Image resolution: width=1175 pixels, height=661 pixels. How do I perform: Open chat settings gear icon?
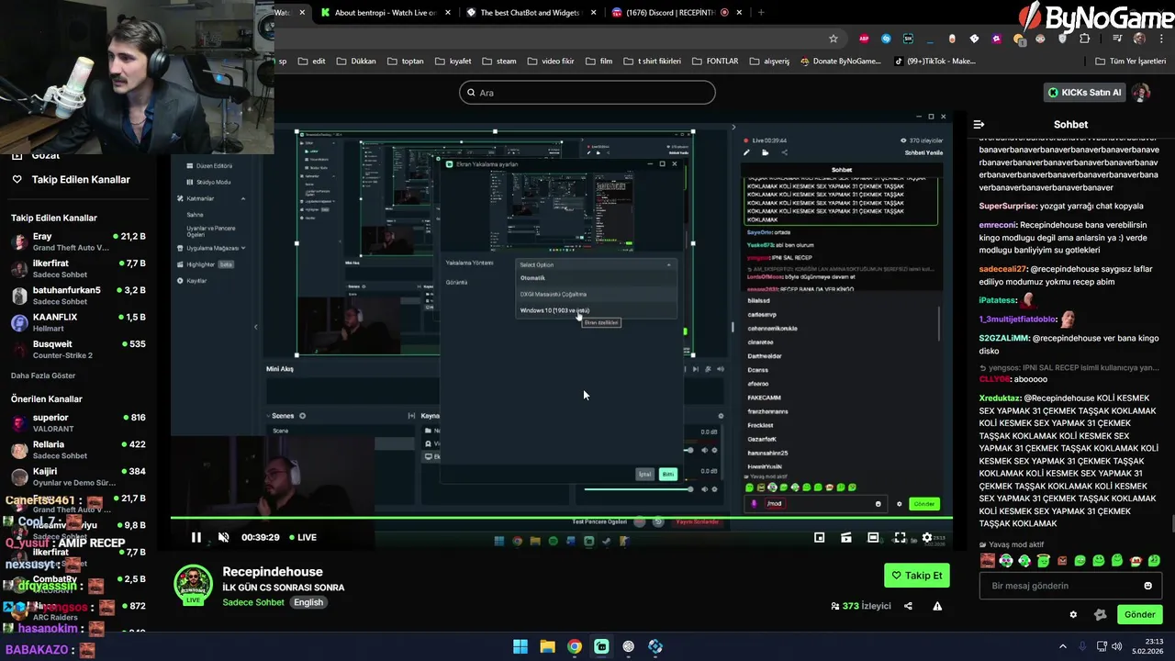(1073, 614)
